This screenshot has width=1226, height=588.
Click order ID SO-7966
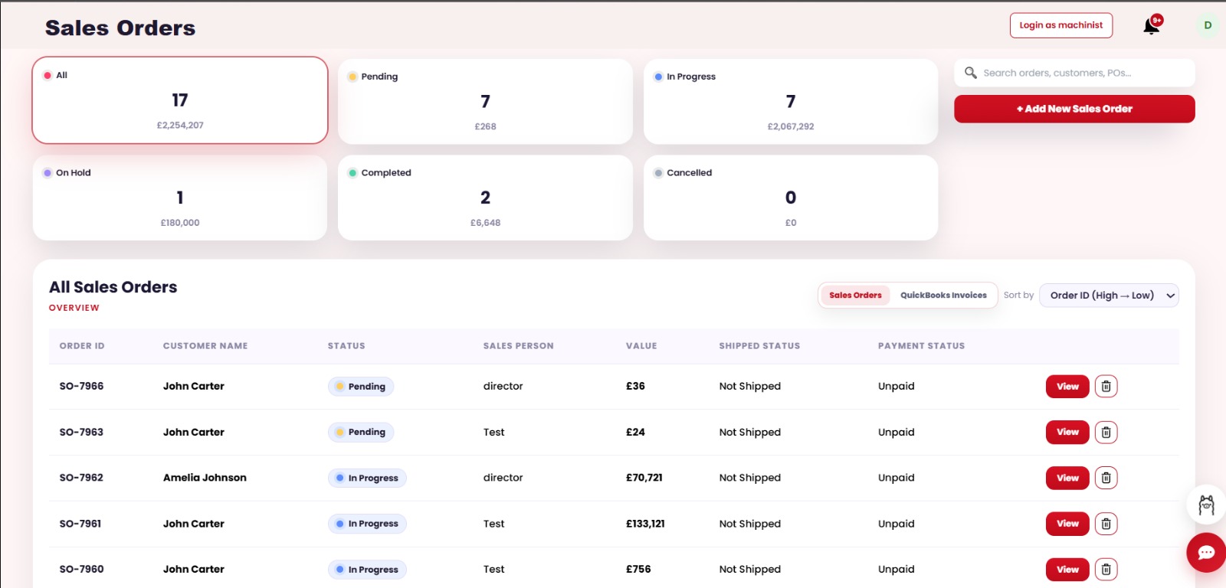click(x=81, y=386)
